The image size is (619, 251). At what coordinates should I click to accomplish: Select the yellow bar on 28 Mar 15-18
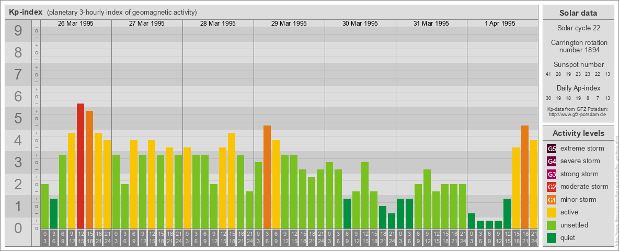click(x=231, y=180)
